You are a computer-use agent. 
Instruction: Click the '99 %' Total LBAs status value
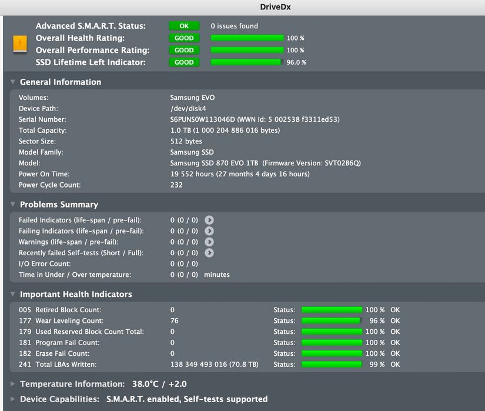click(377, 365)
